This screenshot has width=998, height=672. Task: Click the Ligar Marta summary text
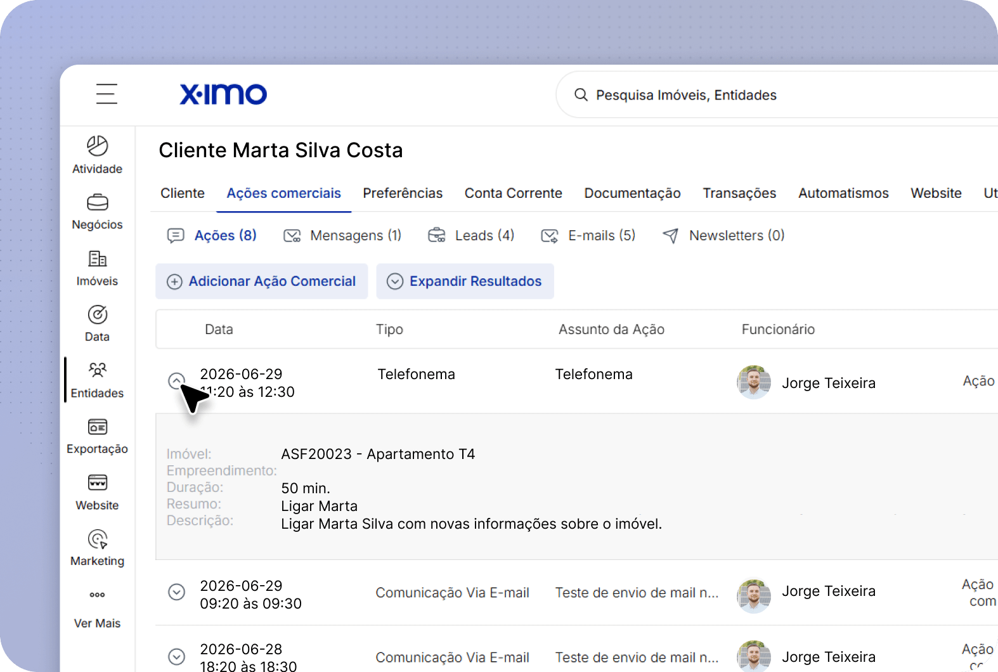coord(320,507)
